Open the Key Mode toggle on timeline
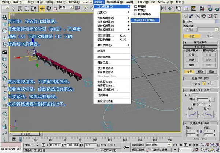 pyautogui.click(x=175, y=149)
